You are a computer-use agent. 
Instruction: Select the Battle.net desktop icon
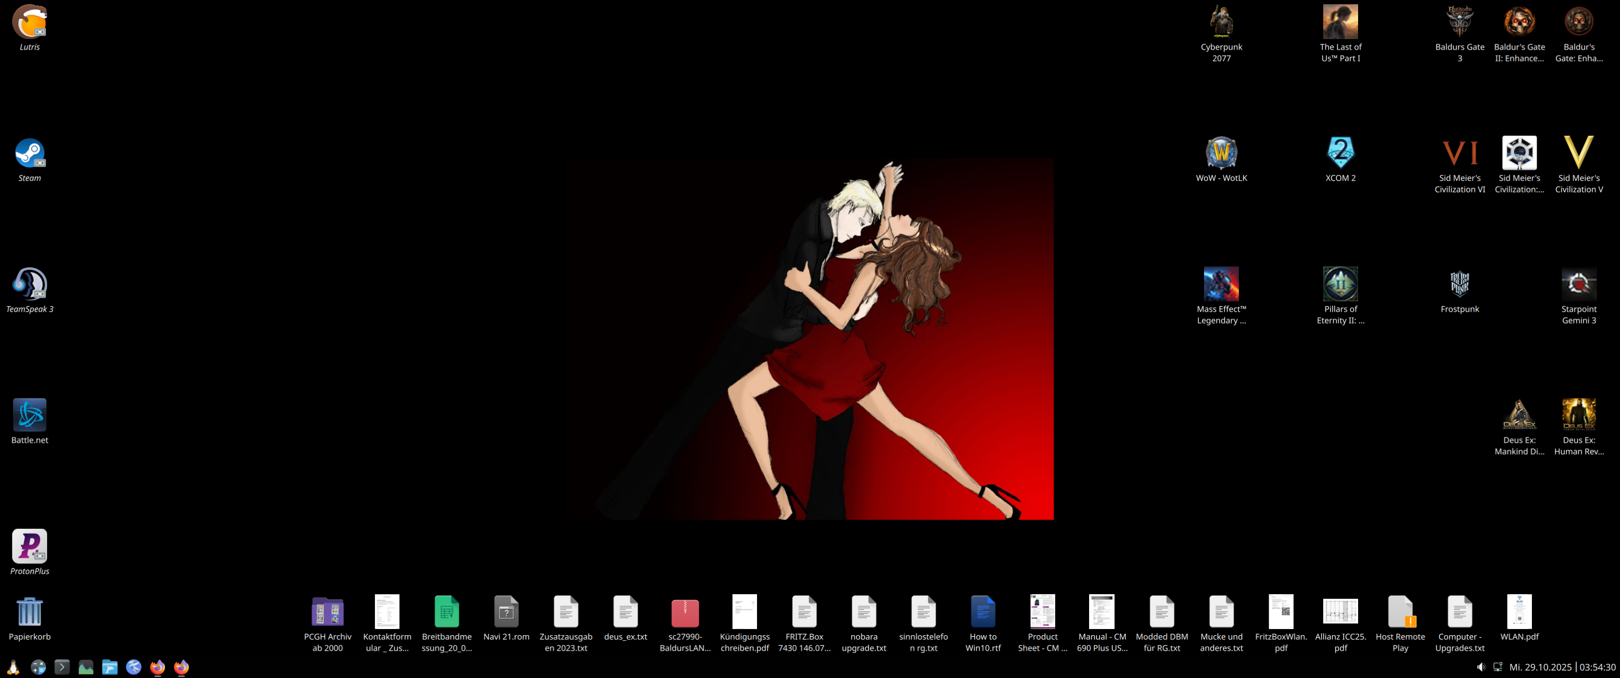click(30, 415)
